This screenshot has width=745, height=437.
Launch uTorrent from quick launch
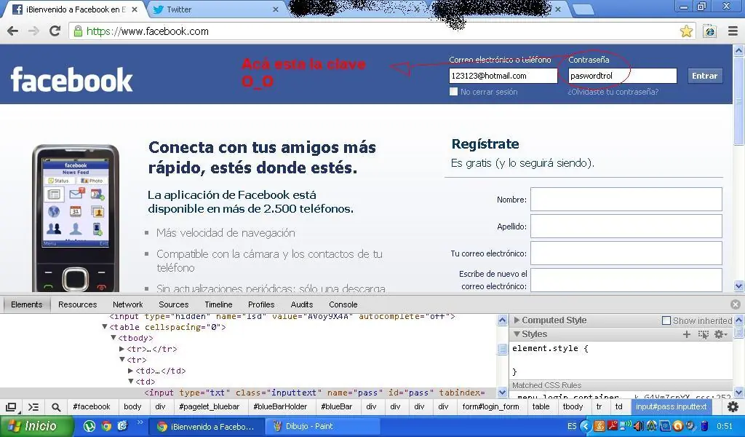[x=89, y=426]
